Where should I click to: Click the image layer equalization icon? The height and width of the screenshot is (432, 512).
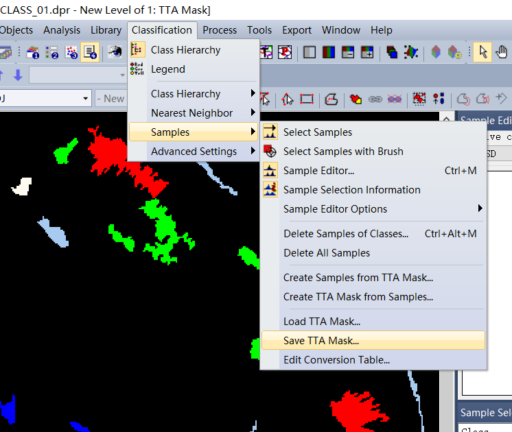click(411, 52)
